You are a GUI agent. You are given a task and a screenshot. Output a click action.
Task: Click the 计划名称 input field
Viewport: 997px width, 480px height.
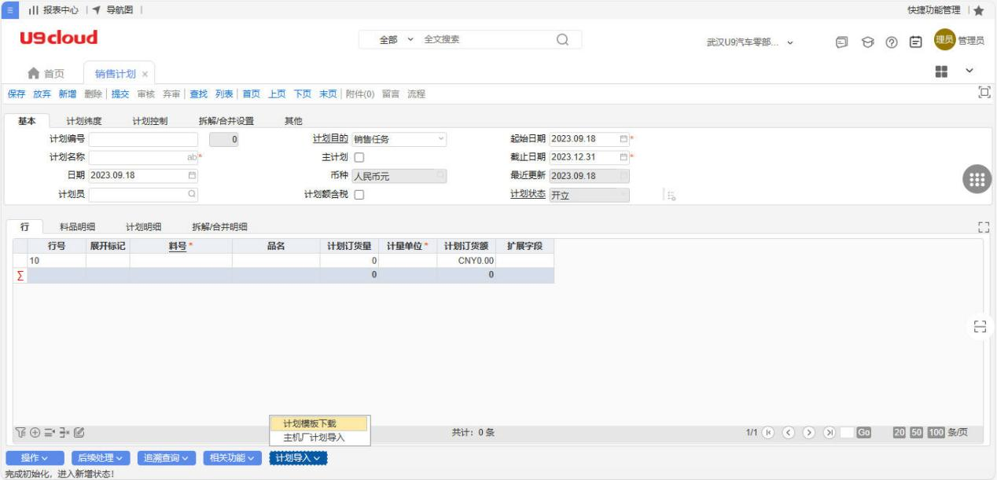pyautogui.click(x=143, y=157)
